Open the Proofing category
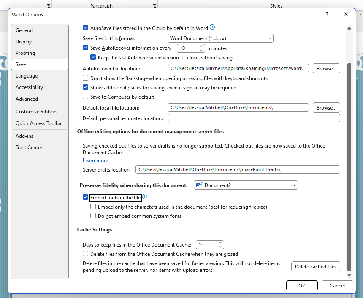Screen dimensions: 363x298 click(x=40, y=53)
